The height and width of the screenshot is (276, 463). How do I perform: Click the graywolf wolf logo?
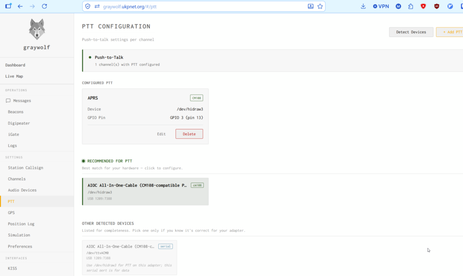pos(37,29)
